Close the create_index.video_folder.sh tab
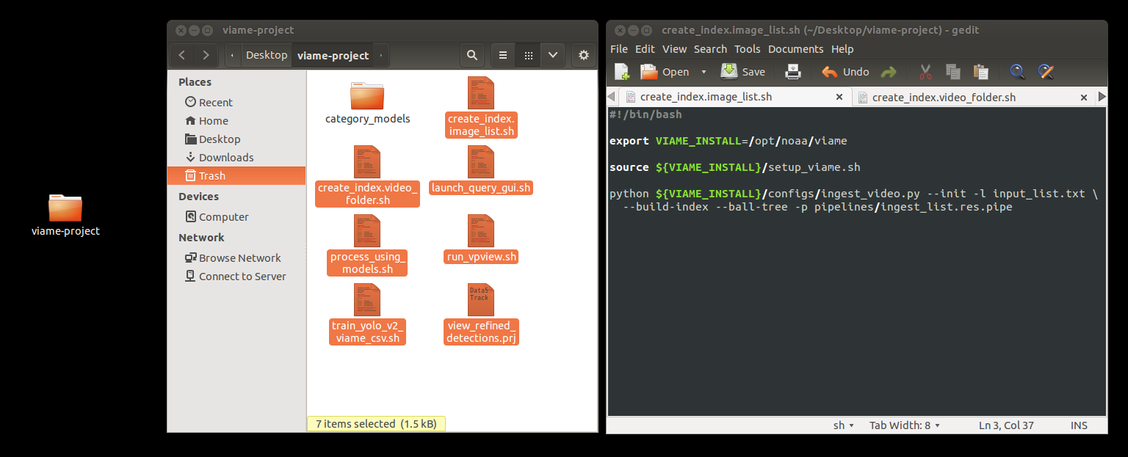The height and width of the screenshot is (457, 1128). (1083, 97)
